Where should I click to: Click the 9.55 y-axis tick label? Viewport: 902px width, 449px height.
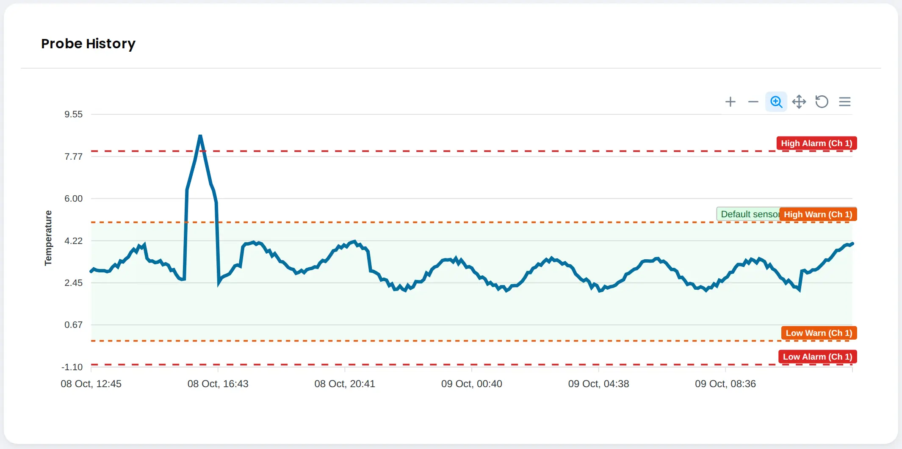pyautogui.click(x=74, y=114)
